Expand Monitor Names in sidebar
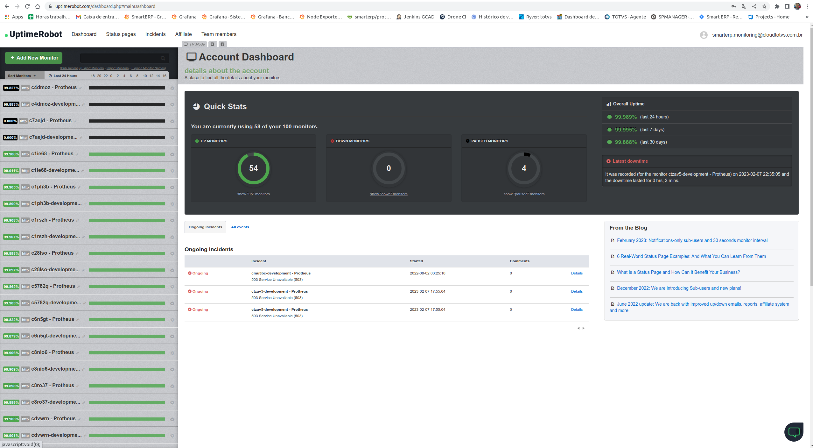813x448 pixels. pyautogui.click(x=148, y=68)
